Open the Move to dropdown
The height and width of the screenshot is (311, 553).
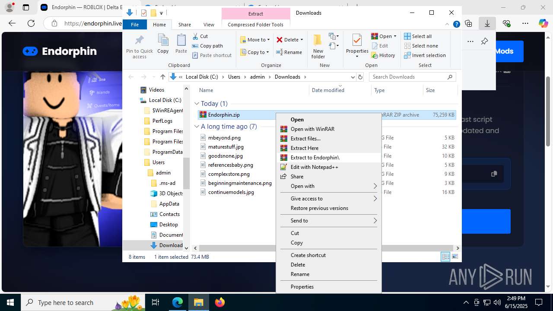point(255,40)
